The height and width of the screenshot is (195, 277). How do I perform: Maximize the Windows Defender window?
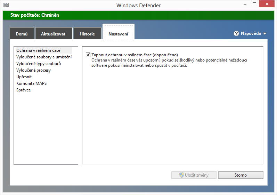pyautogui.click(x=254, y=4)
